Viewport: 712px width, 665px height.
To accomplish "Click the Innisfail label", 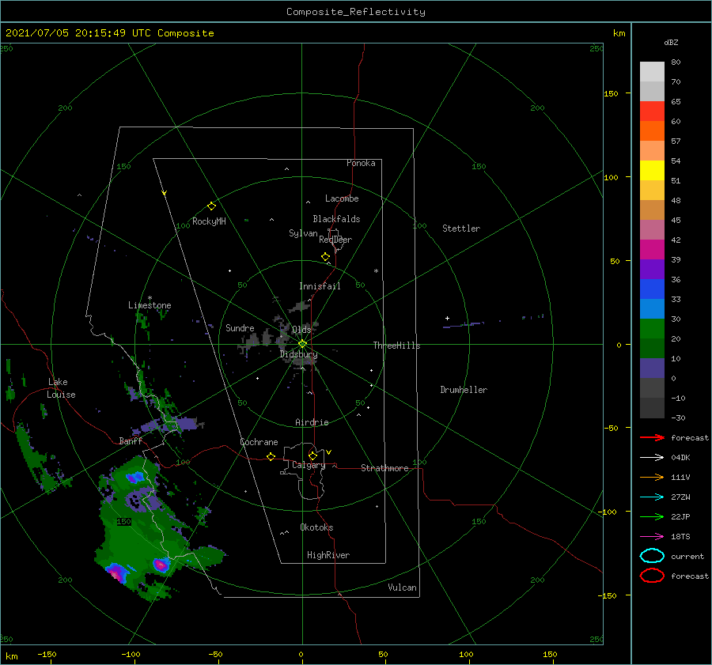I will click(x=320, y=286).
